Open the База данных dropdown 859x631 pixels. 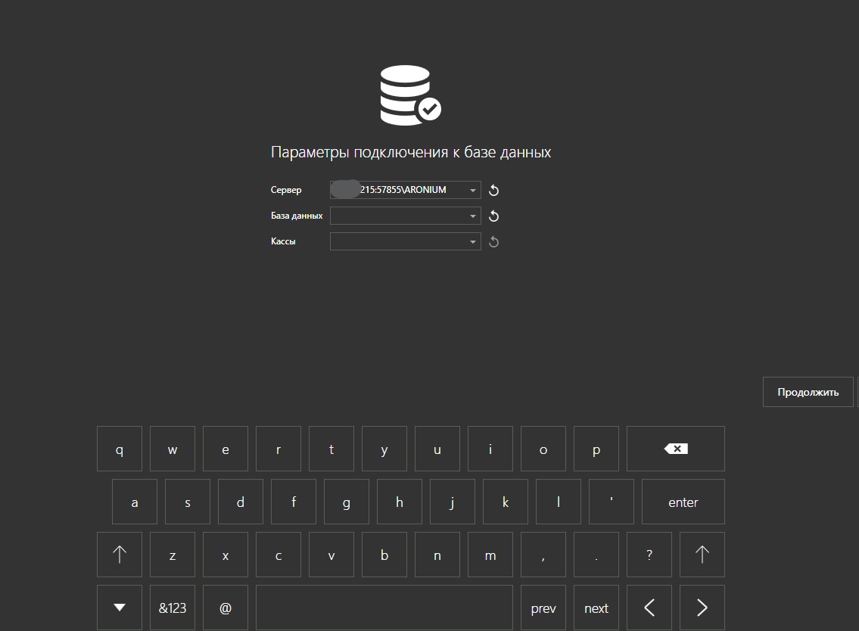pos(473,216)
